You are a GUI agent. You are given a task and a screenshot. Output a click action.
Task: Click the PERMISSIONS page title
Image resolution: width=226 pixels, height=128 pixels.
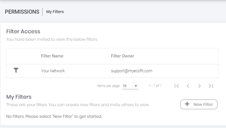(x=22, y=12)
